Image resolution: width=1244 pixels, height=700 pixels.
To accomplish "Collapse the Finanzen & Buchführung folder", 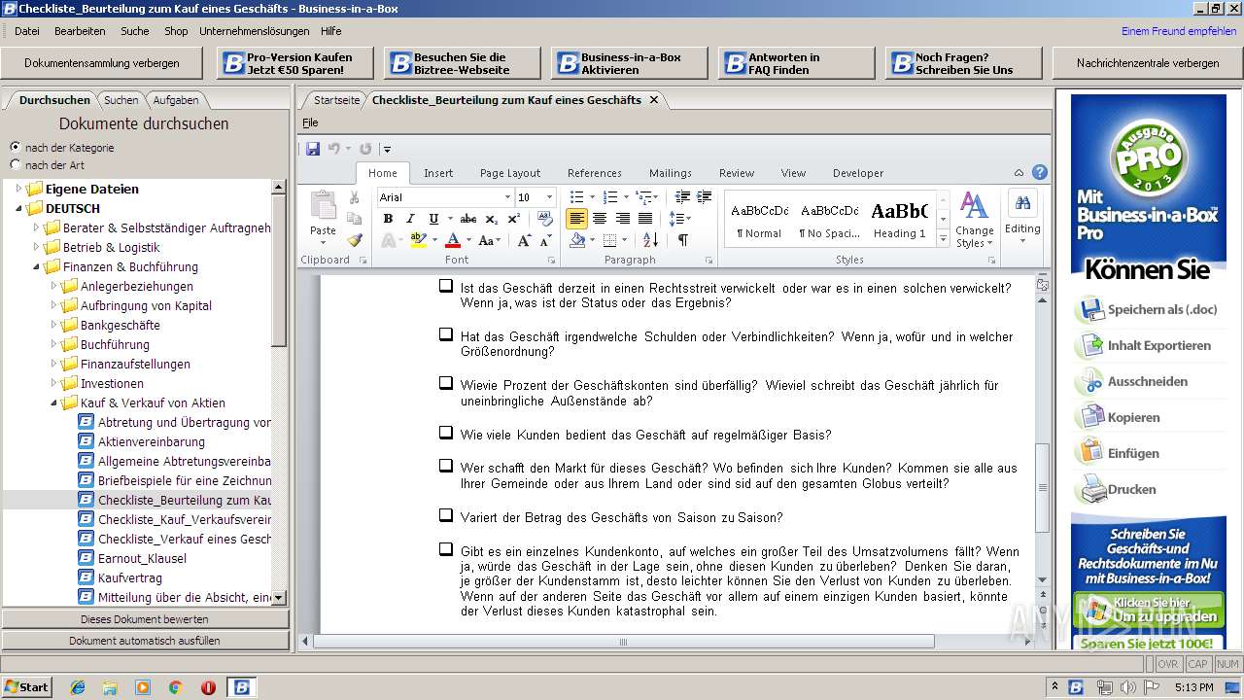I will point(37,266).
